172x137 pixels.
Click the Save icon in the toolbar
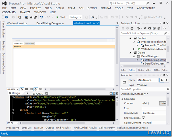point(31,17)
